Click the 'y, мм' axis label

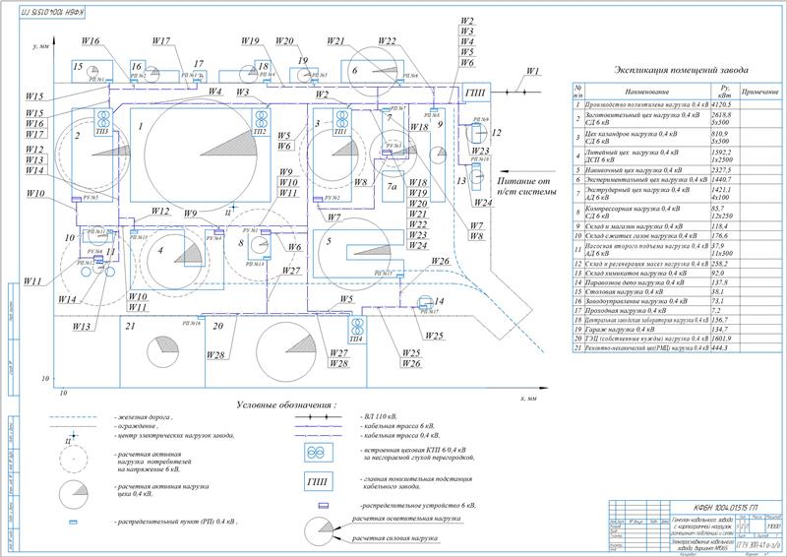[x=40, y=46]
